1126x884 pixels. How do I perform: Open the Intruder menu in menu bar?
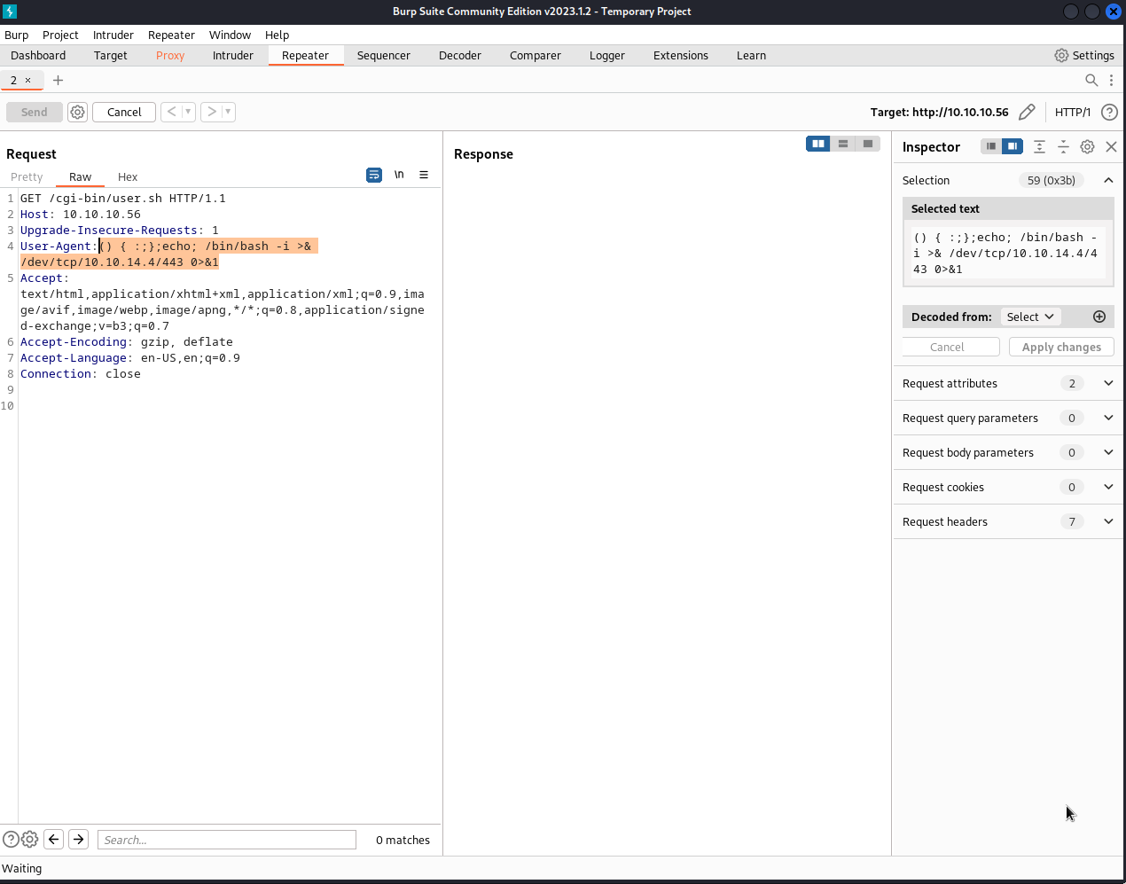tap(113, 35)
